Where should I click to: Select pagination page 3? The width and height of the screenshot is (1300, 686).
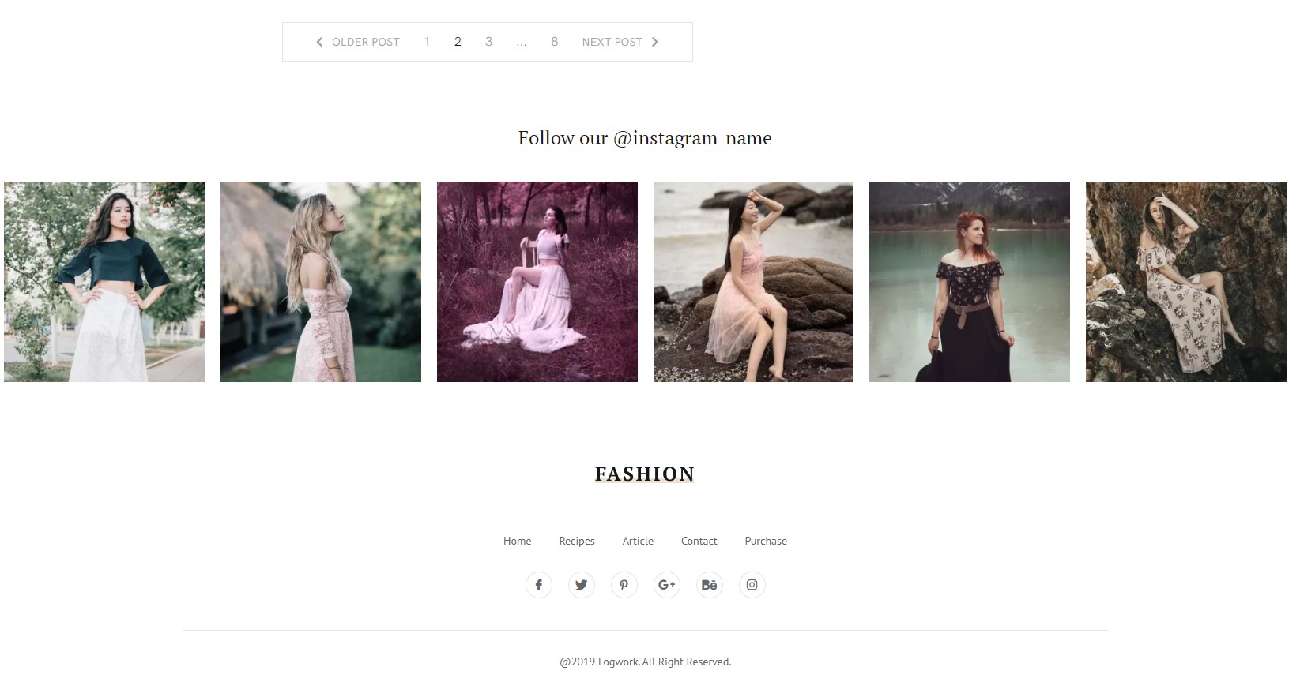point(488,42)
